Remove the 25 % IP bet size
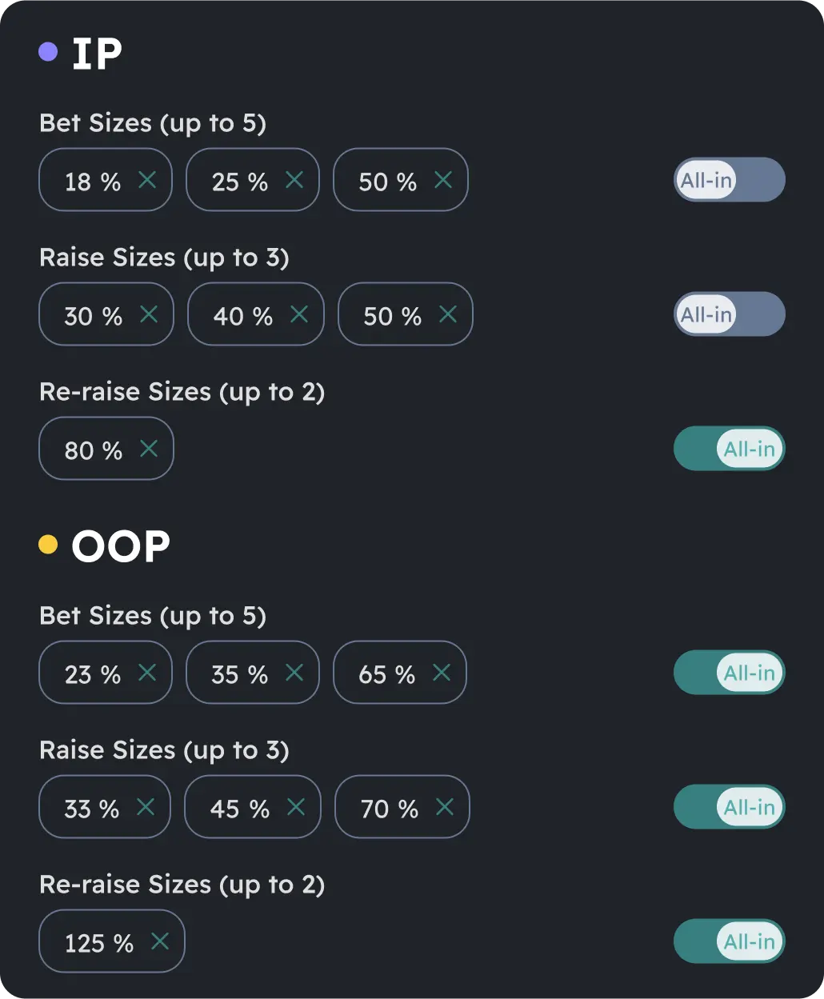This screenshot has width=824, height=999. point(294,180)
